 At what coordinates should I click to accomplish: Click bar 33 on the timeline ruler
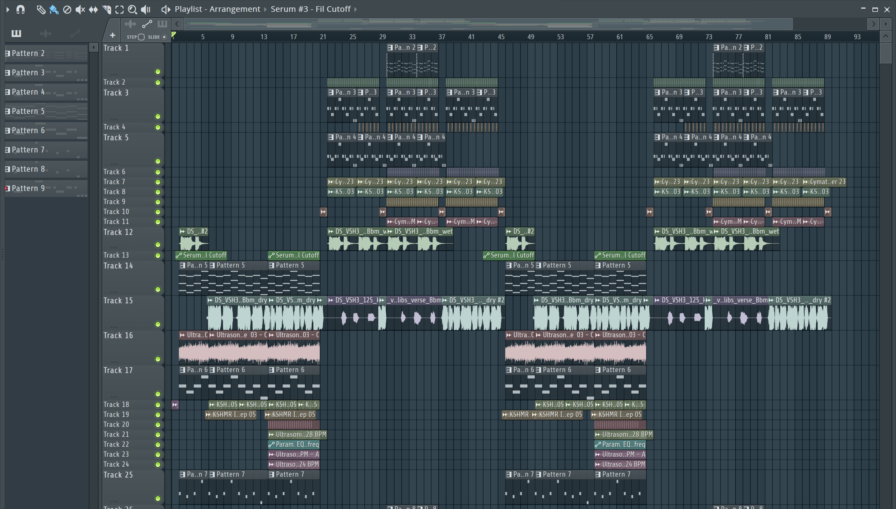(412, 37)
